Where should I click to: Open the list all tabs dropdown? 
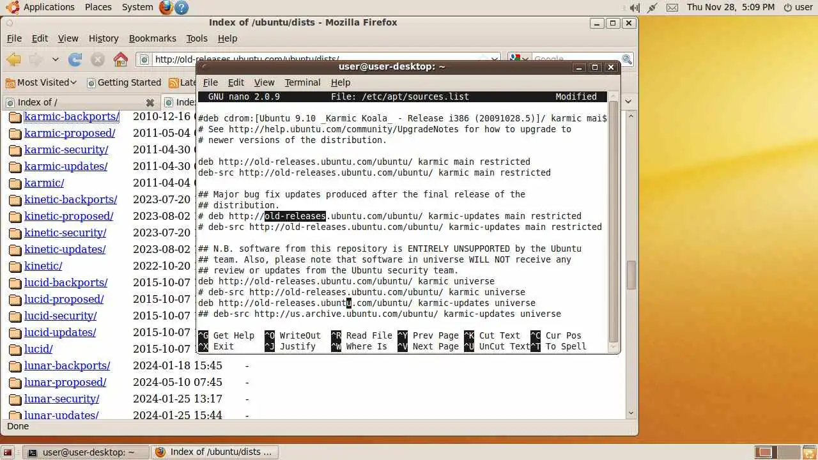click(628, 102)
